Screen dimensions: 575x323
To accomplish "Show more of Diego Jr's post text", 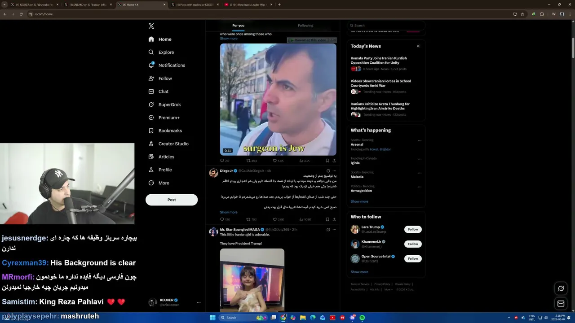I will (x=229, y=212).
